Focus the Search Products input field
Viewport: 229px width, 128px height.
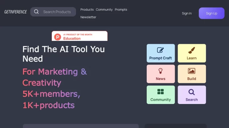click(x=57, y=12)
